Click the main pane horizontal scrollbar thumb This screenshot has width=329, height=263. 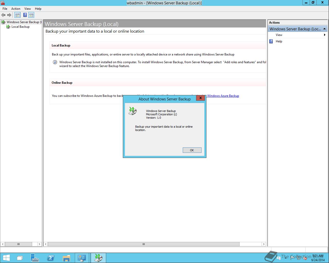click(x=144, y=244)
